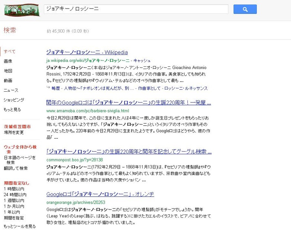Filter results to 1 年以内
Image resolution: width=291 pixels, height=230 pixels.
(12, 212)
